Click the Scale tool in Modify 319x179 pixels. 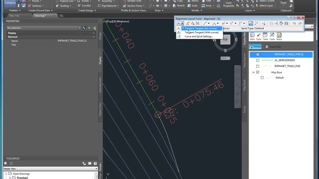(x=192, y=5)
